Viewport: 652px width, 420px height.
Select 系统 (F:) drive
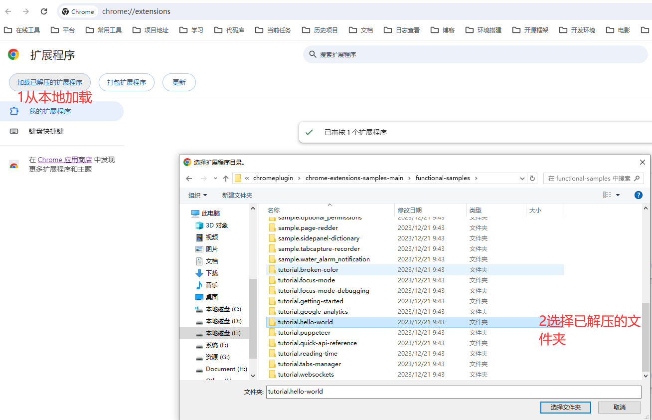(212, 345)
